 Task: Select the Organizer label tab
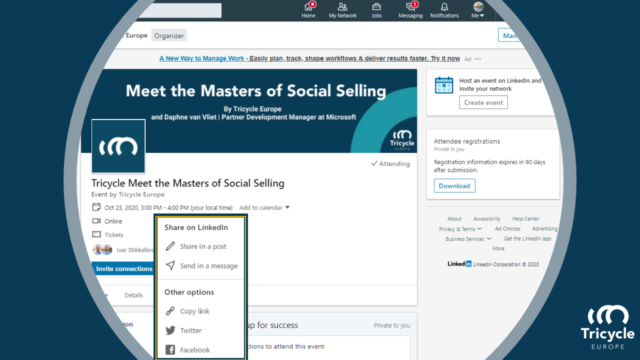169,35
